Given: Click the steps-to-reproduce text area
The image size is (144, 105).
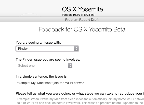Looking at the screenshot, I should click(x=80, y=101).
